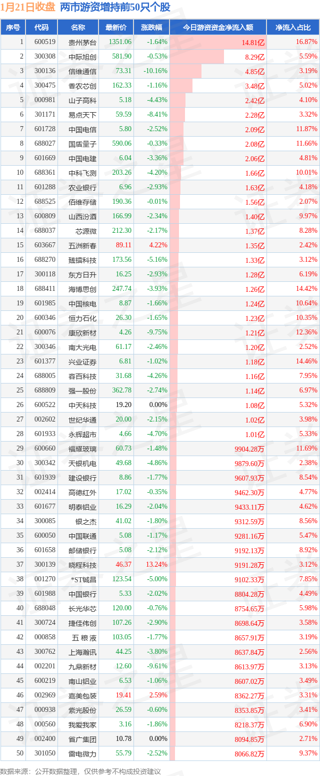Select stock name 银之杰
This screenshot has height=776, width=320.
coord(86,521)
